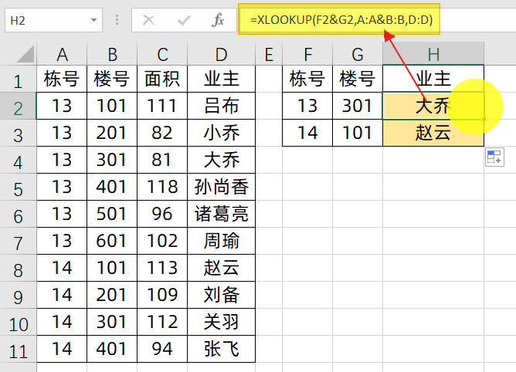This screenshot has height=372, width=516.
Task: Click cell C2 with value 111
Action: [162, 106]
